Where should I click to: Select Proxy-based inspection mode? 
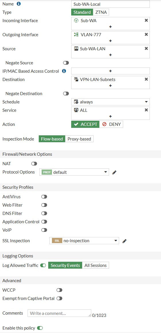click(79, 139)
